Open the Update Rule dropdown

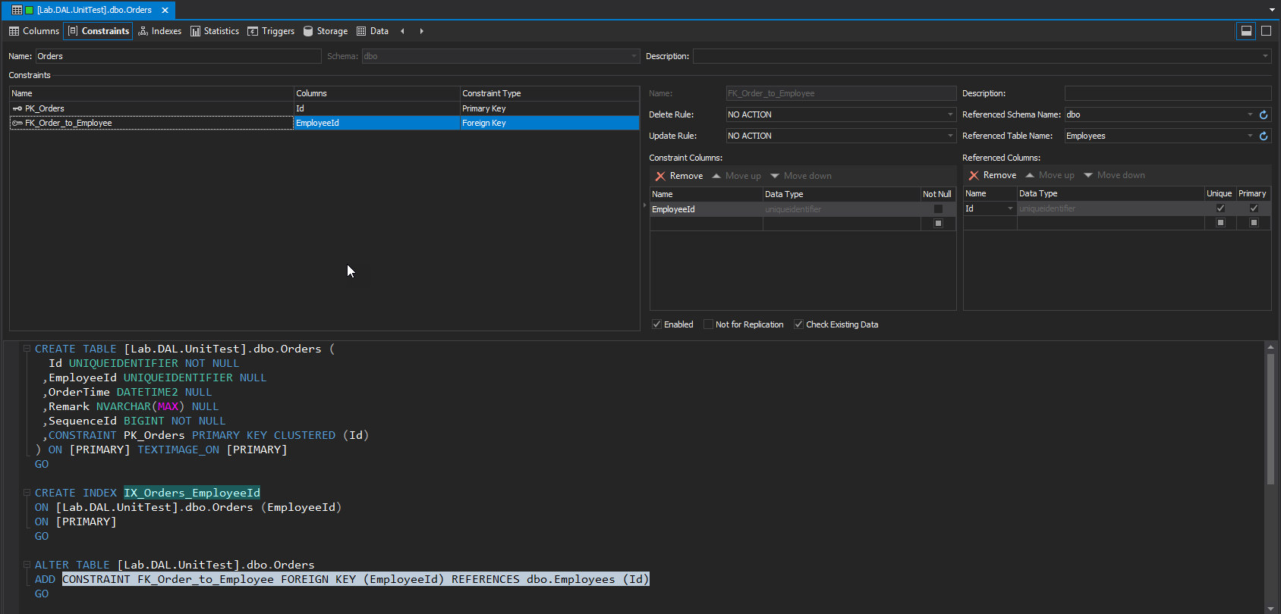[949, 136]
